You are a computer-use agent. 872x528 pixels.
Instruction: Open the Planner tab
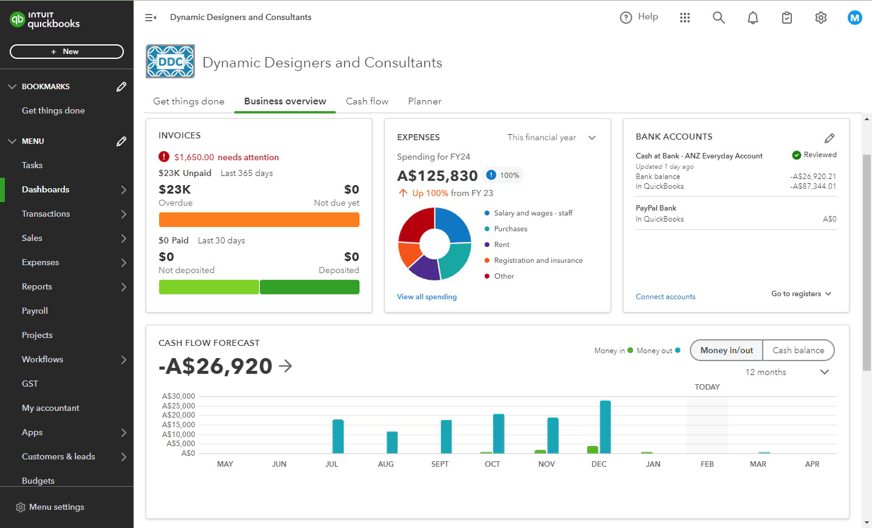[424, 101]
